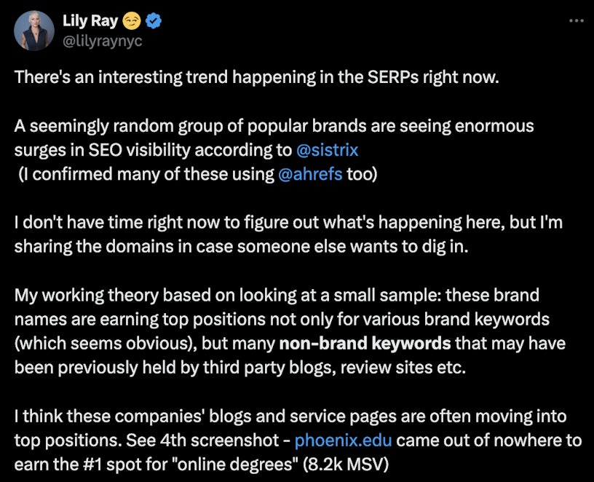
Task: Click the "interesting trend happening in the SERPs" sentence
Action: (x=256, y=76)
